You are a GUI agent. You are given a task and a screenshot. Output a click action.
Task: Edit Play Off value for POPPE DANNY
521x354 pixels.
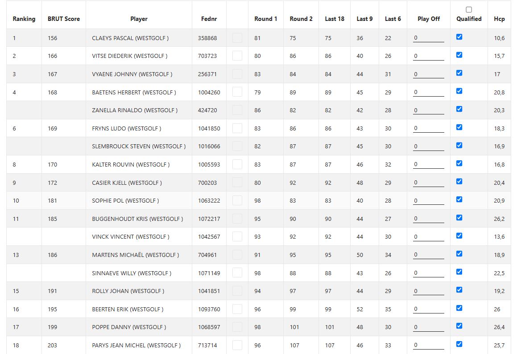[428, 327]
